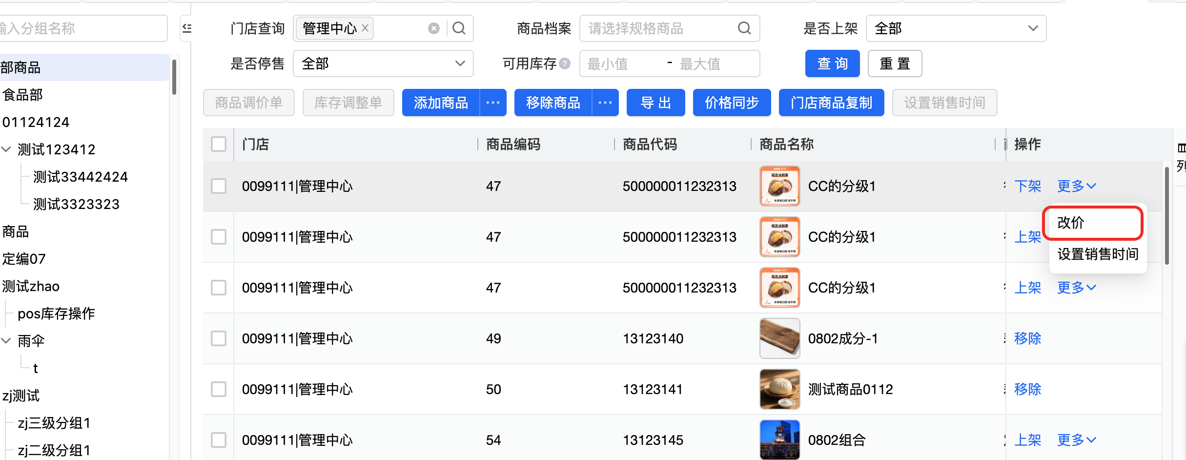Viewport: 1186px width, 460px height.
Task: Select 测试3323323 in the group tree
Action: tap(77, 204)
